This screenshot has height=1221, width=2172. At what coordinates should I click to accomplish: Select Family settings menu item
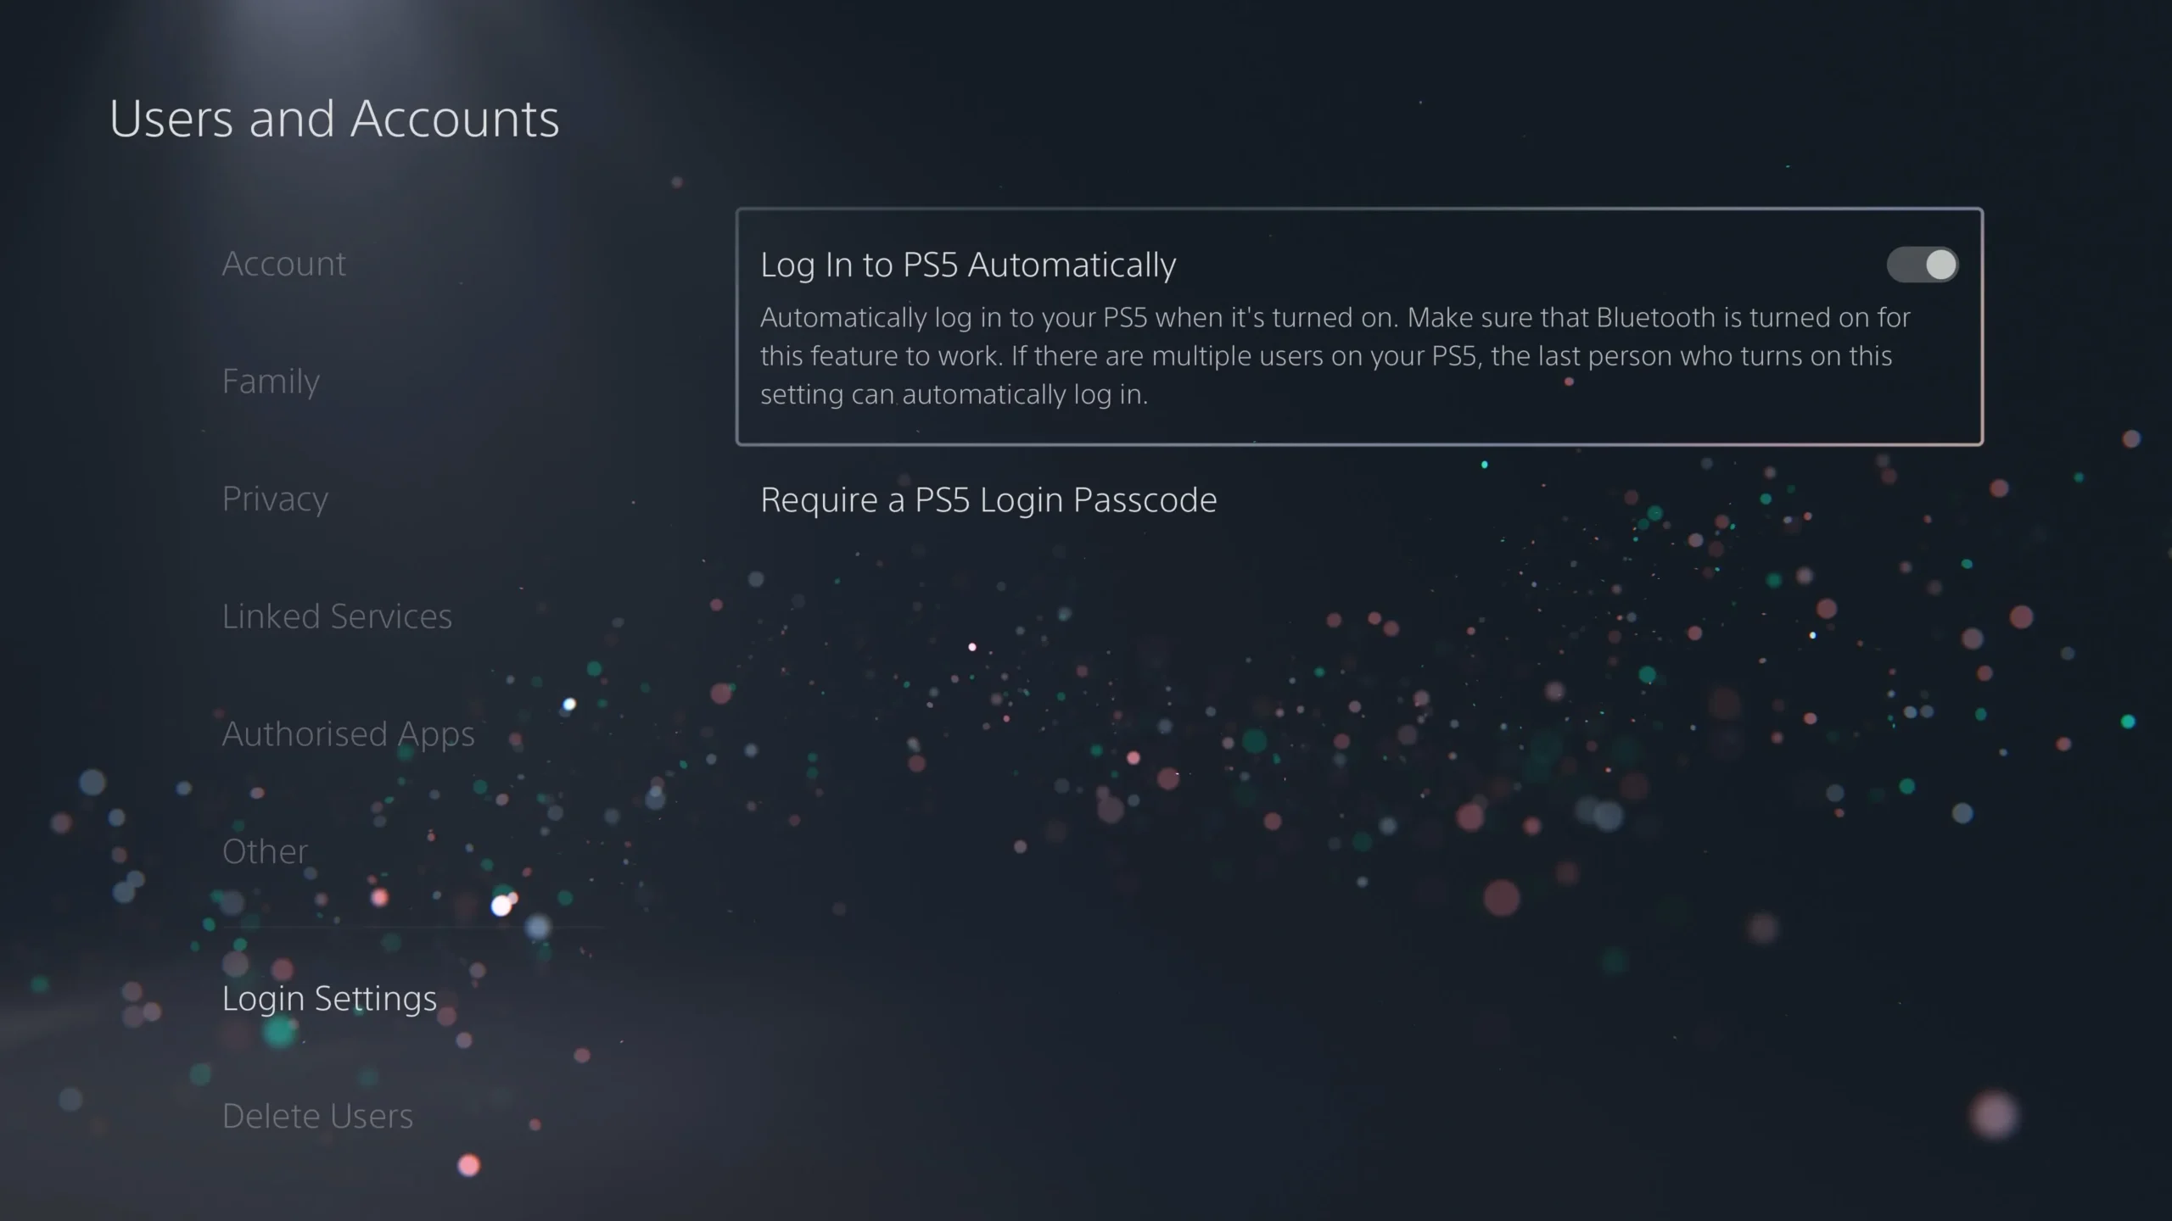tap(270, 380)
